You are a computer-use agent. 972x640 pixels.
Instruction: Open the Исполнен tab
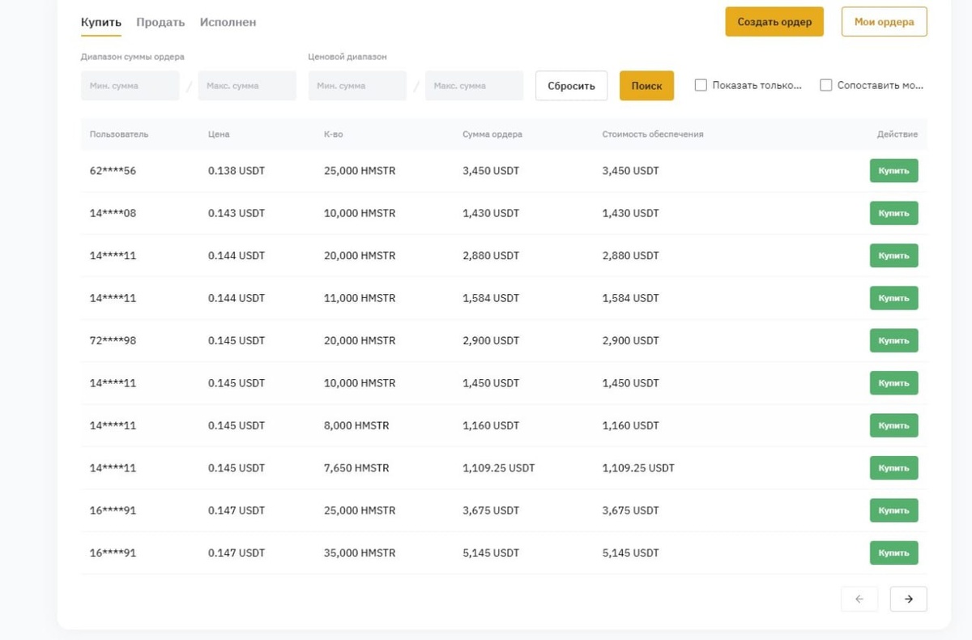(228, 22)
